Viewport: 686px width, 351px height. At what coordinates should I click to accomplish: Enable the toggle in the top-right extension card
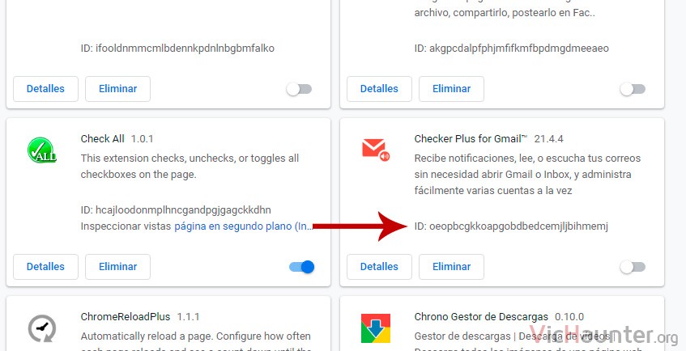point(633,89)
